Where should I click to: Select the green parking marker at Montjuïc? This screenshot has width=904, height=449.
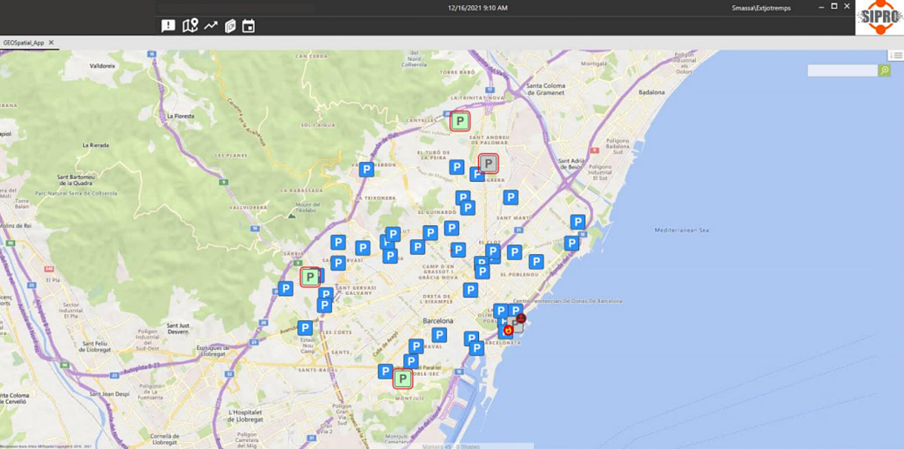pos(402,379)
